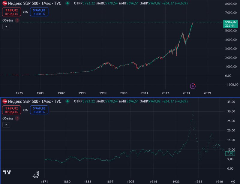Open the volume warning icon in the top chart
The image size is (240, 184).
17,20
